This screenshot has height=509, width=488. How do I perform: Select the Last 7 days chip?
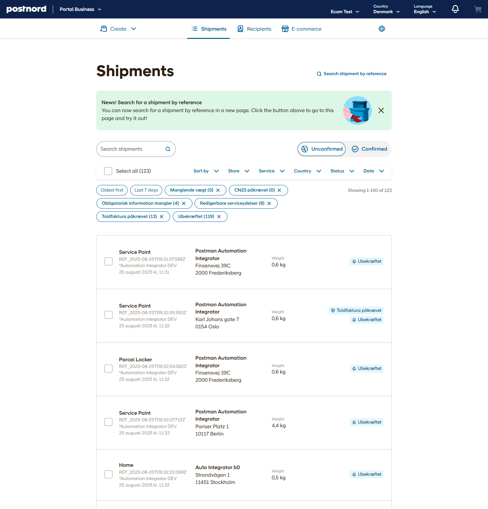146,190
